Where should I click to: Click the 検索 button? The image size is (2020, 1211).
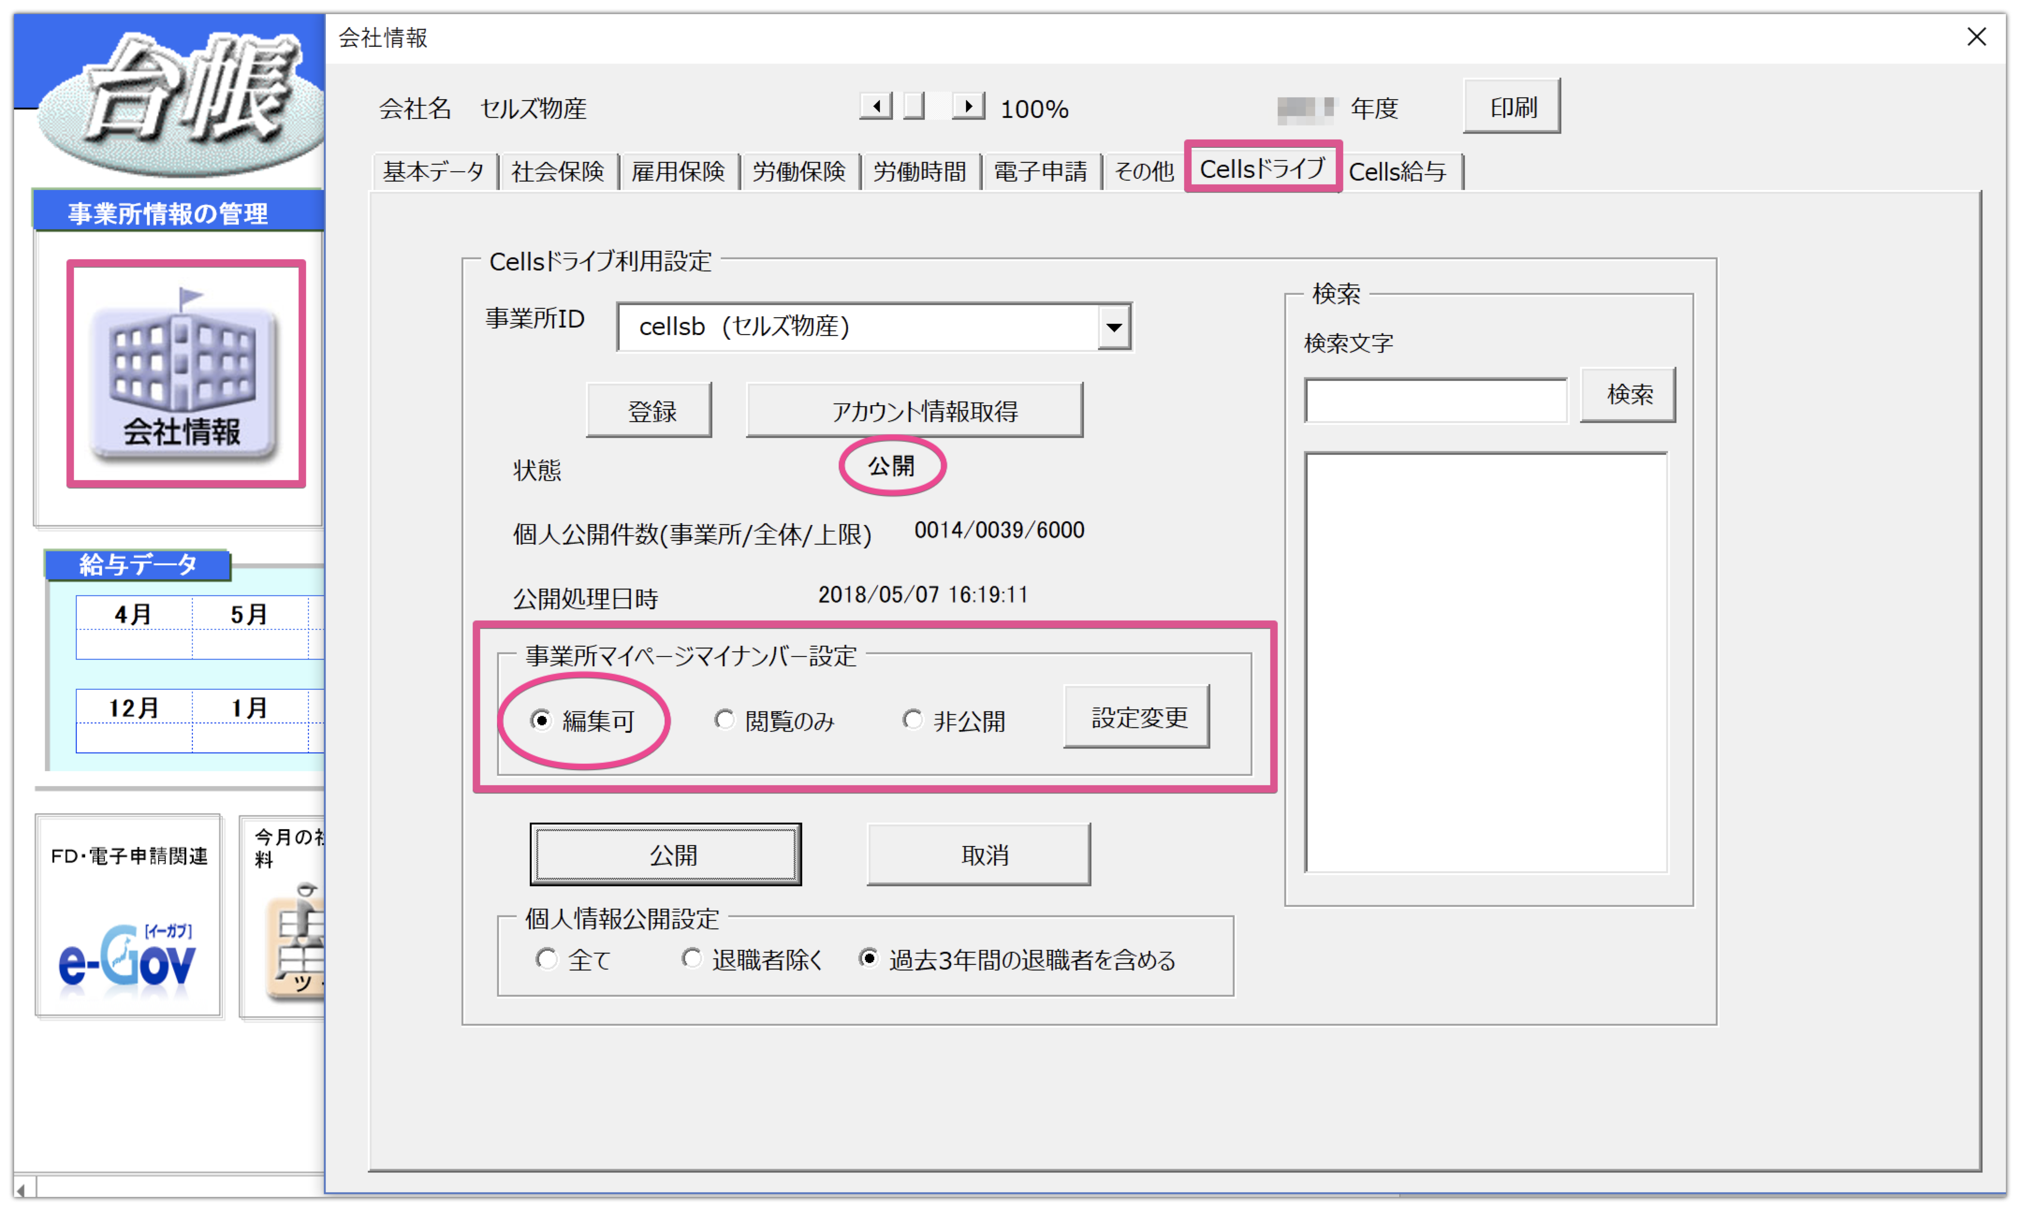pos(1628,395)
